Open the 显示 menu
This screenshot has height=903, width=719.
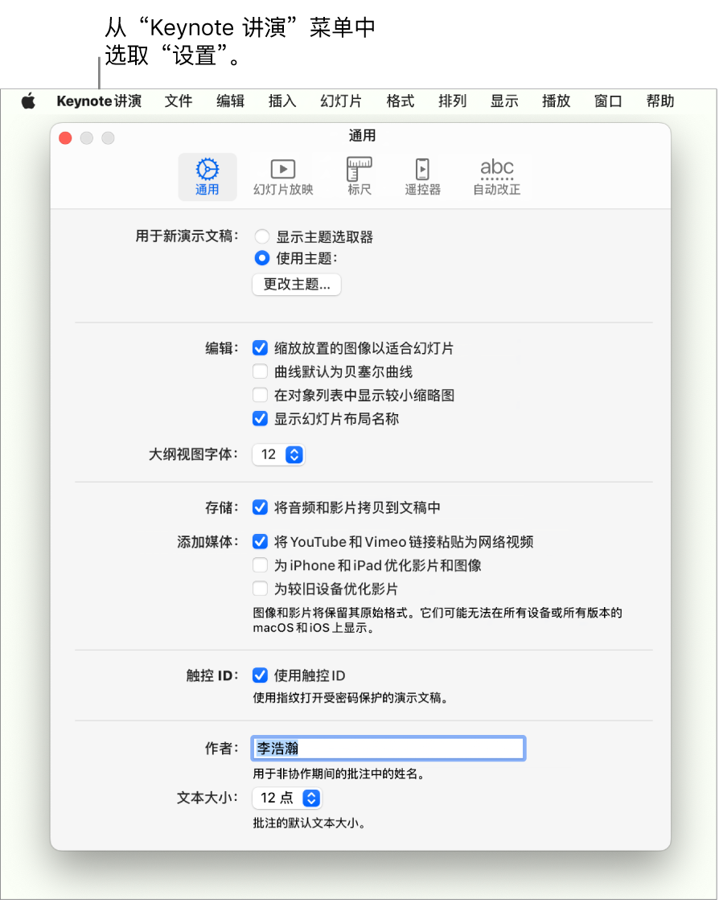pos(504,101)
